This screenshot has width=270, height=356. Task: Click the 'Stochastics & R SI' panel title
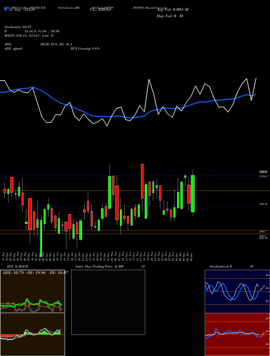coord(231,266)
